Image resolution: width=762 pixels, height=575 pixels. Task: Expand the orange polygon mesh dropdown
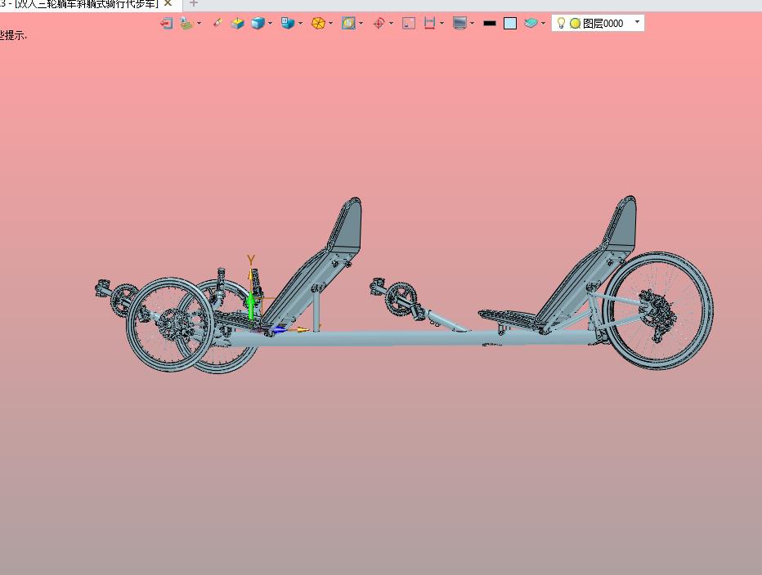[x=331, y=24]
